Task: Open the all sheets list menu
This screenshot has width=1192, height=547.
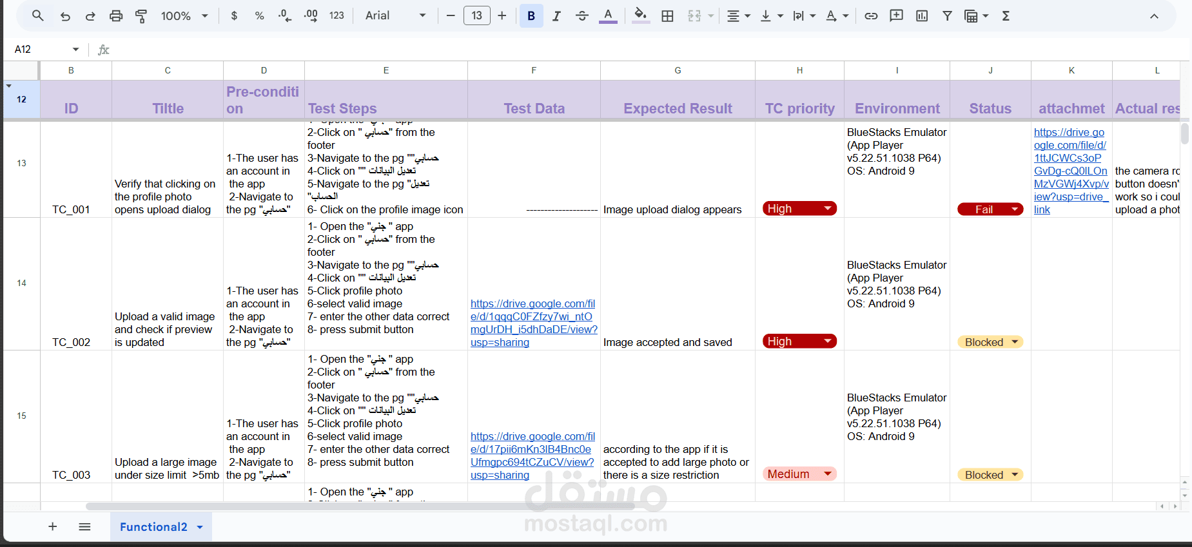Action: 84,526
